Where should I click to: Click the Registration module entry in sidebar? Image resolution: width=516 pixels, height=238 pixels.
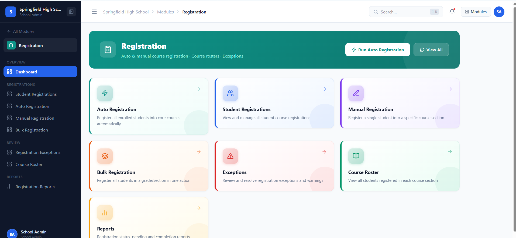point(40,45)
